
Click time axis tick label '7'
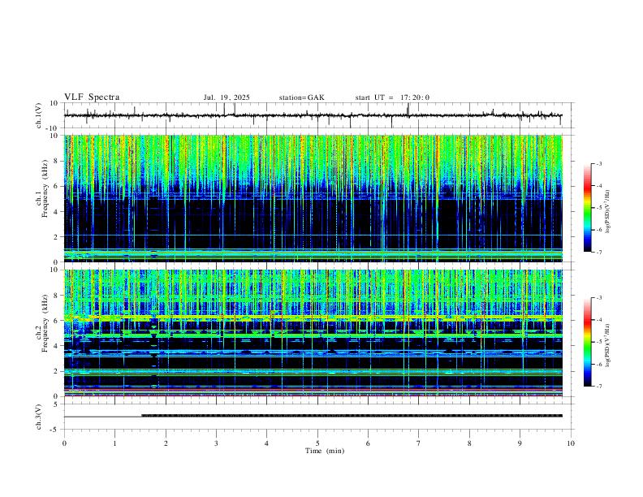(x=419, y=443)
